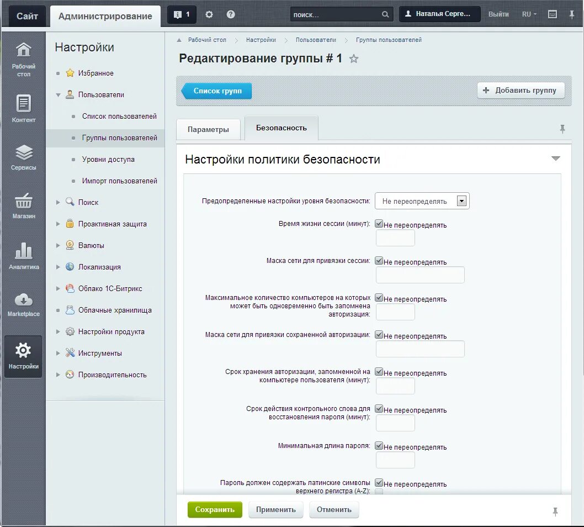Viewport: 584px width, 527px height.
Task: Toggle checkbox for Срок хранения авторизации
Action: tap(379, 371)
